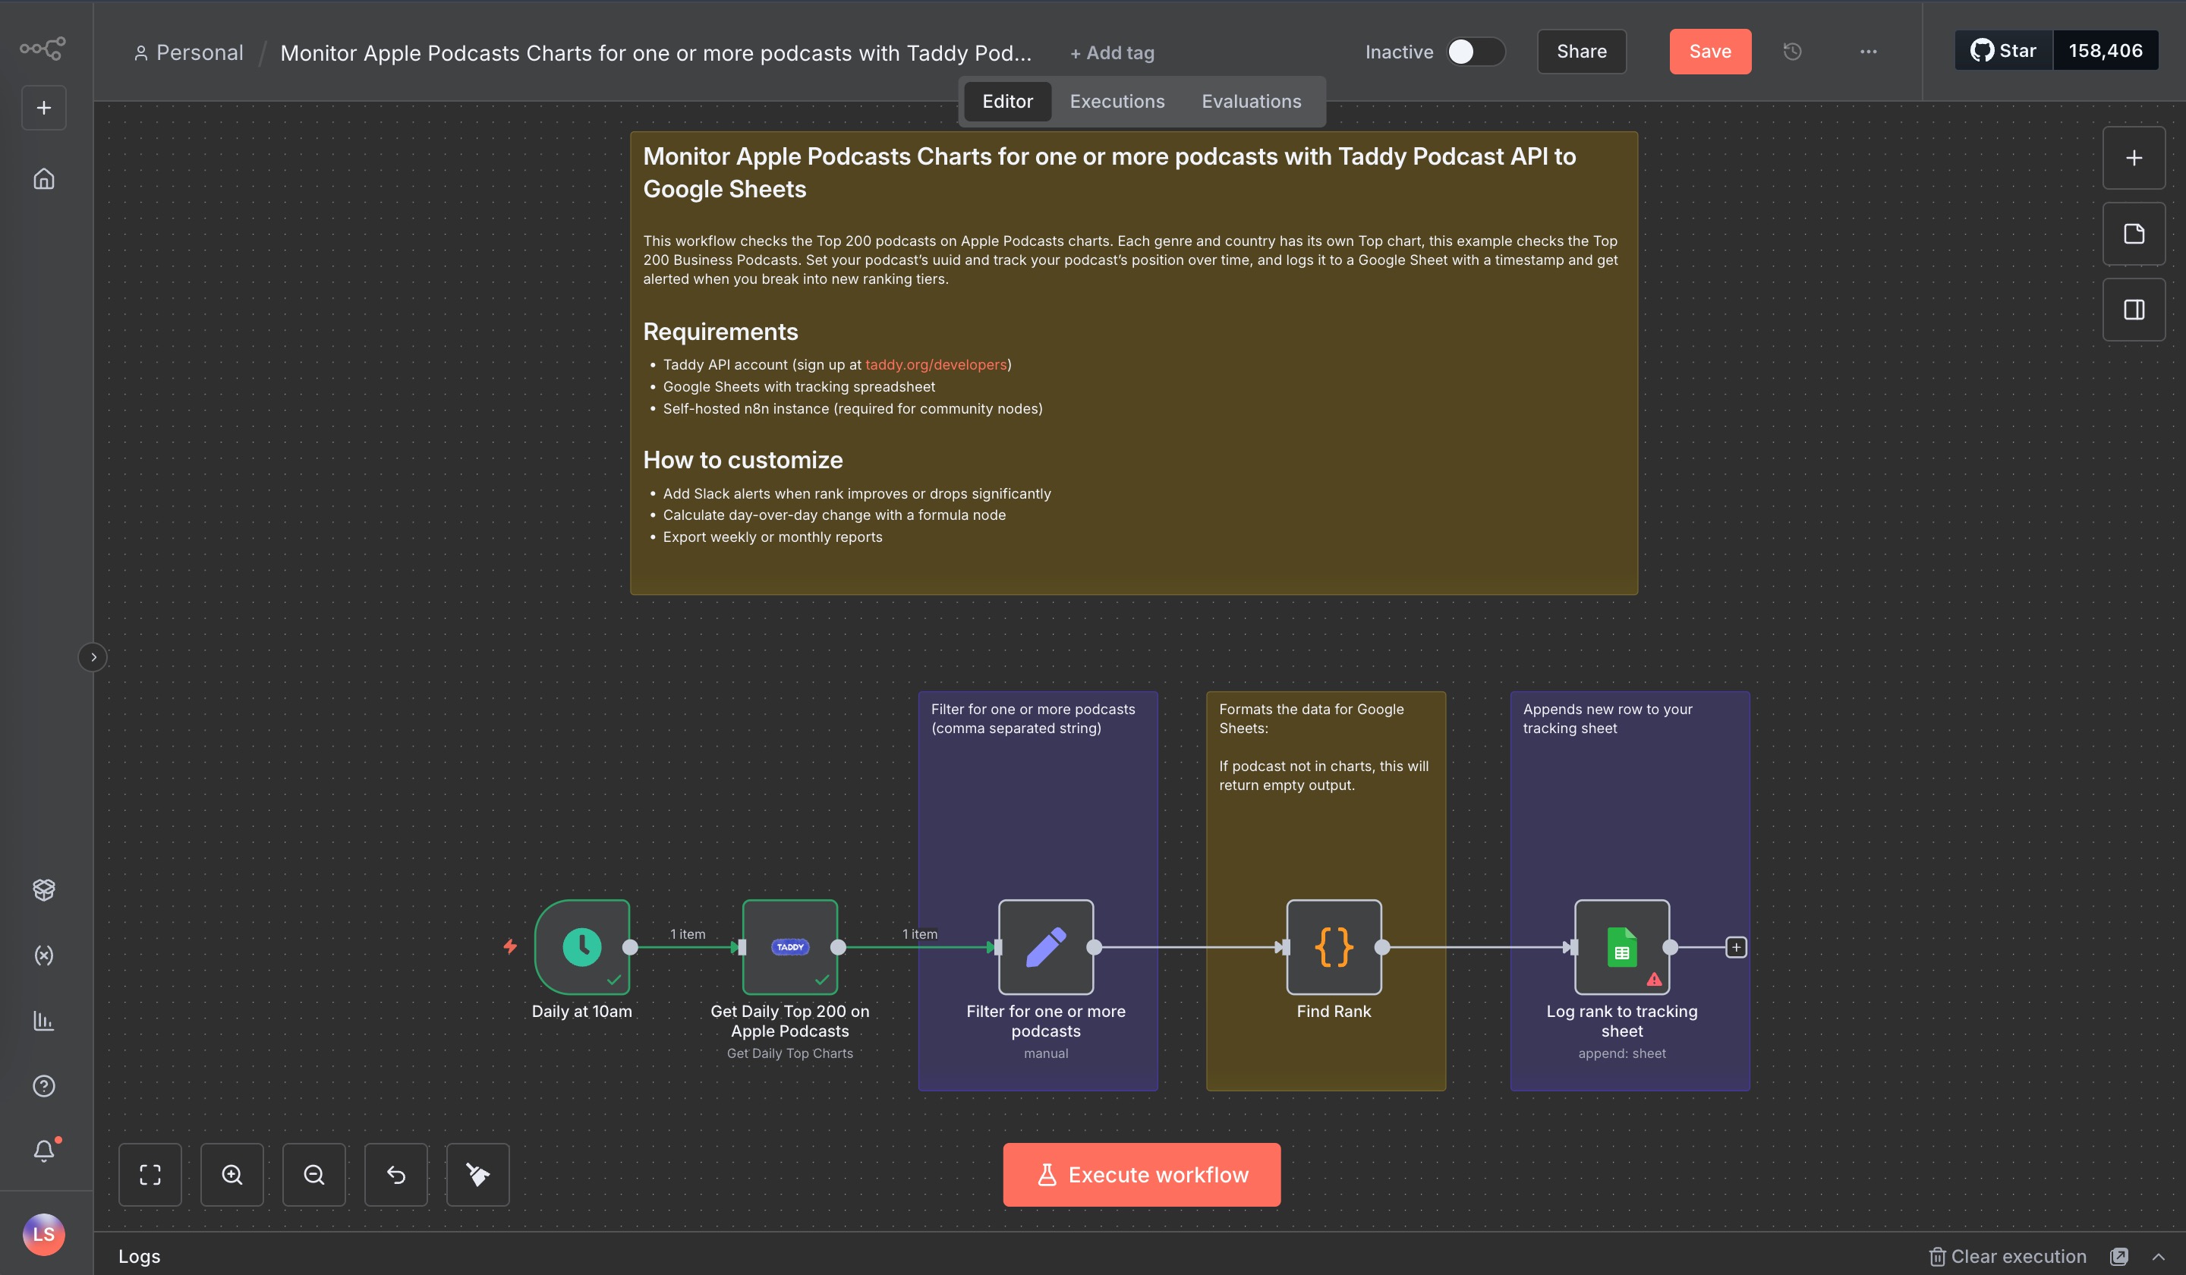This screenshot has width=2186, height=1275.
Task: Add a sticky note to the canvas
Action: [2135, 233]
